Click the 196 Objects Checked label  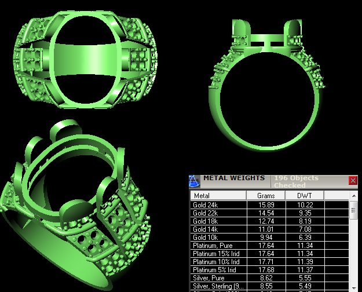(x=296, y=181)
